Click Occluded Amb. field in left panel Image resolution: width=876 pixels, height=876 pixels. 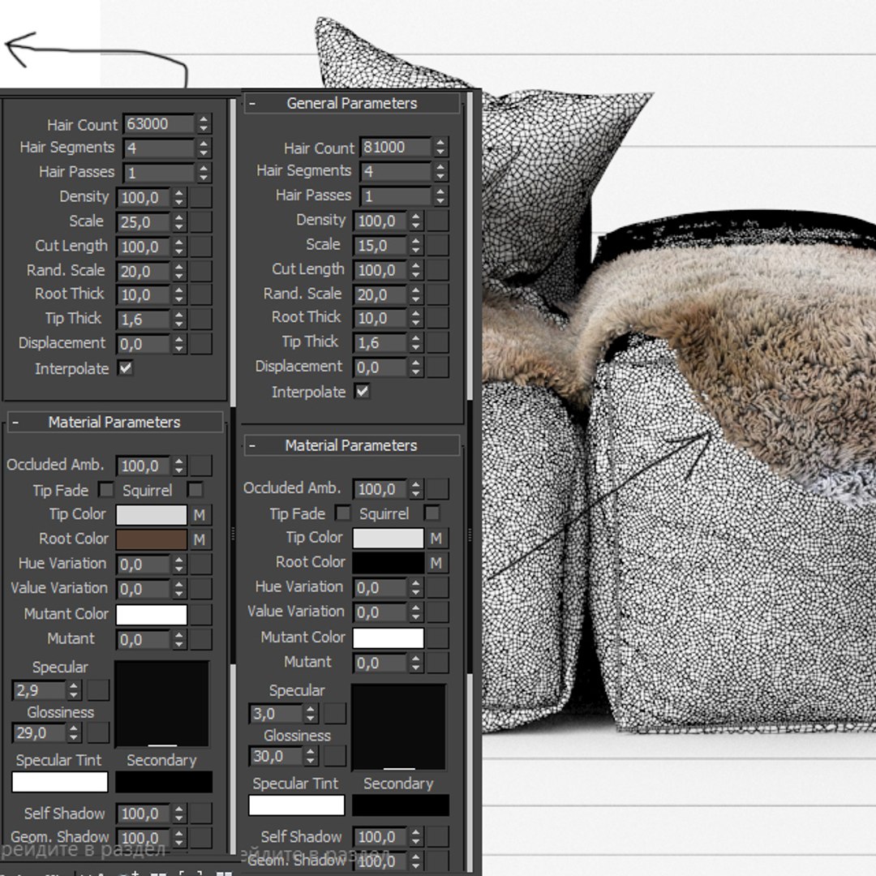click(x=143, y=466)
